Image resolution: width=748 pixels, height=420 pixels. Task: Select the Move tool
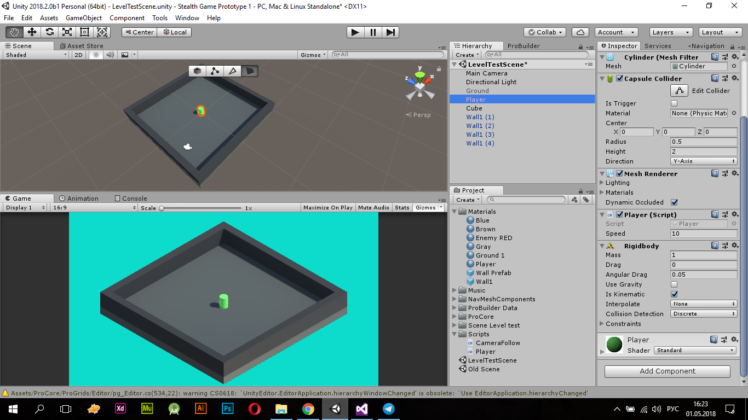pyautogui.click(x=32, y=32)
